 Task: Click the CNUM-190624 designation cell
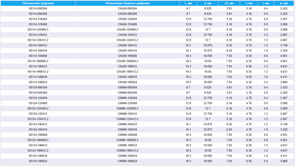(127, 82)
